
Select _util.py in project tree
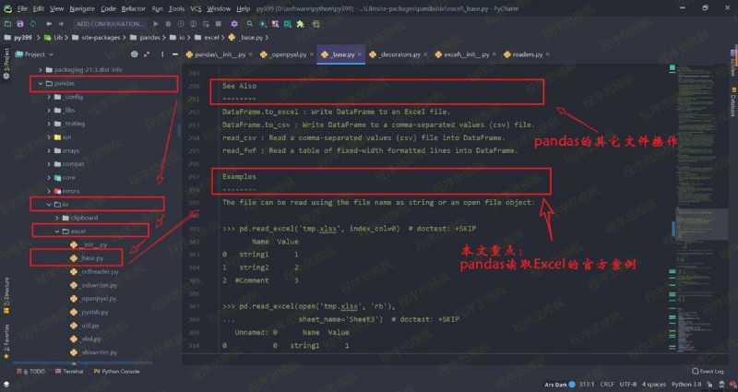coord(85,326)
